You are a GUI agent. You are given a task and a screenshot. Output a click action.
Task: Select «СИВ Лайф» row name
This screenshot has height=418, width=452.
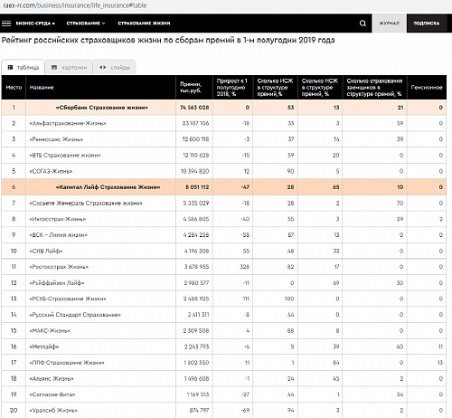click(46, 251)
